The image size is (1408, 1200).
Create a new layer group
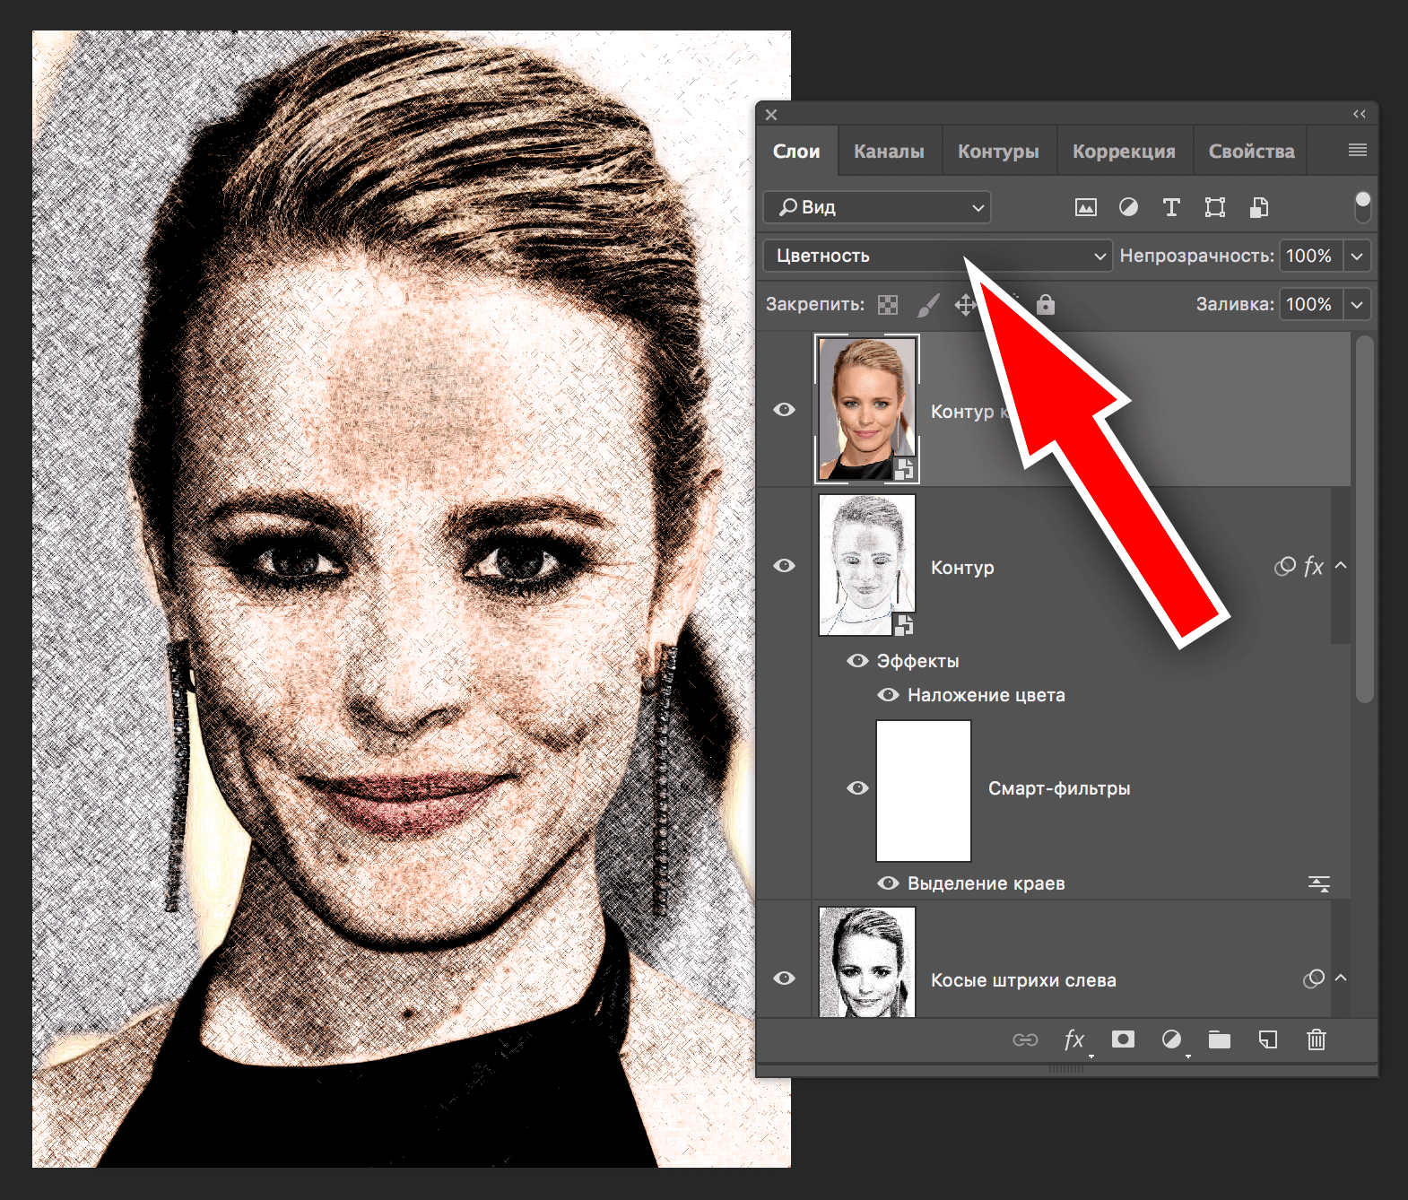[1219, 1039]
